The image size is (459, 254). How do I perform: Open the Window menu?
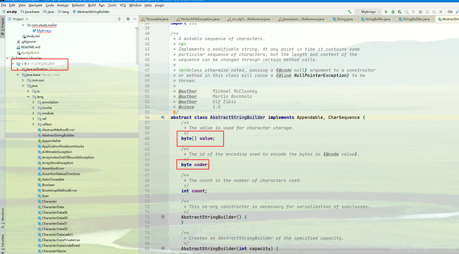tap(135, 5)
